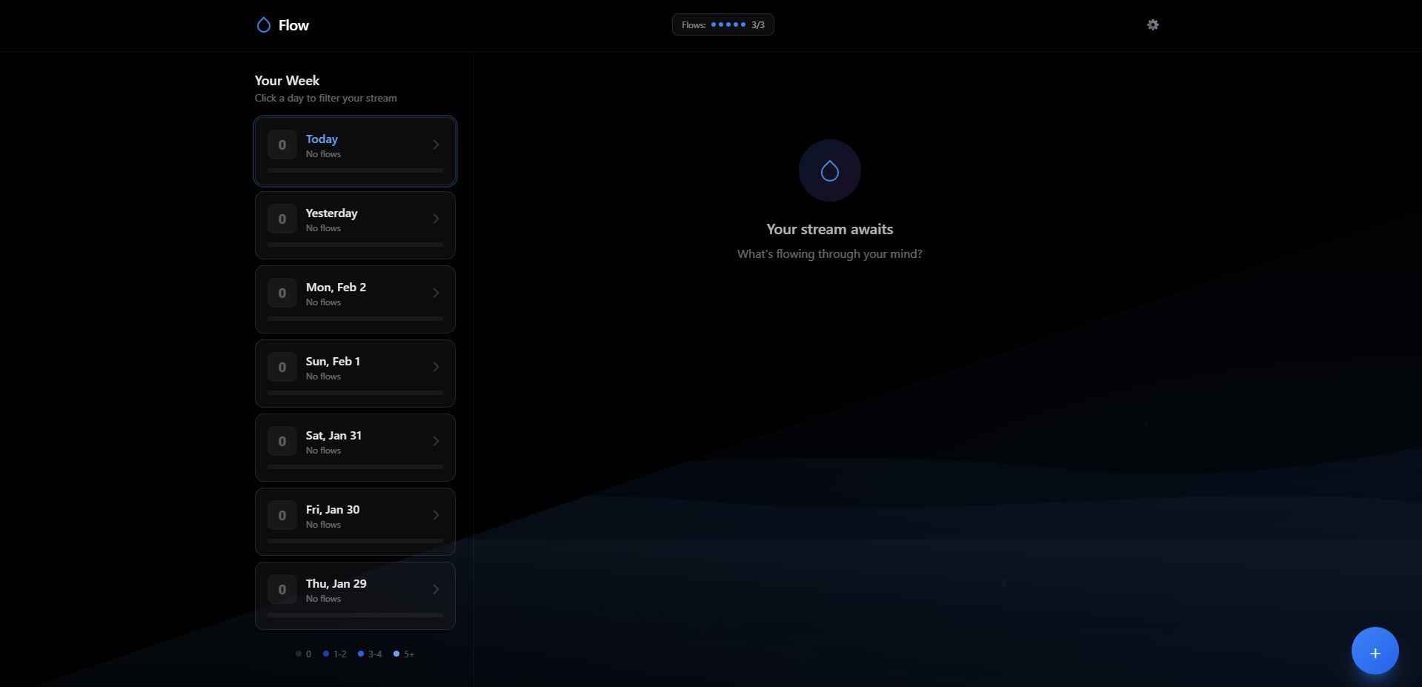Click the zero count badge for Yesterday
This screenshot has height=687, width=1422.
tap(282, 219)
